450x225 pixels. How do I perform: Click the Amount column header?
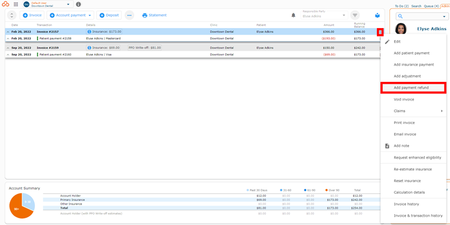[329, 25]
